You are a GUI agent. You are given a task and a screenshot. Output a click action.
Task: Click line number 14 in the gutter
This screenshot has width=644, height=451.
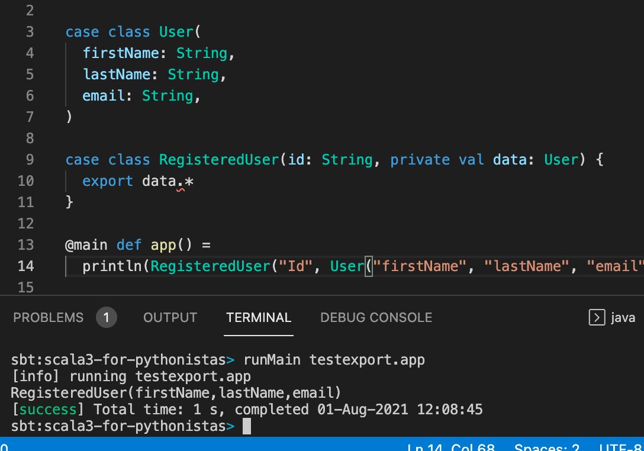(25, 266)
